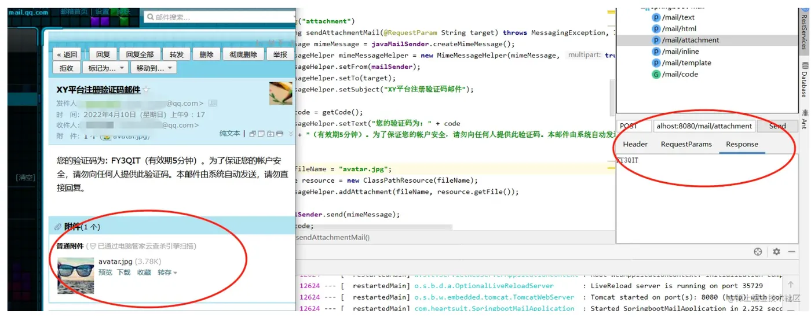Open the Ant tool window
This screenshot has width=811, height=317.
point(804,120)
